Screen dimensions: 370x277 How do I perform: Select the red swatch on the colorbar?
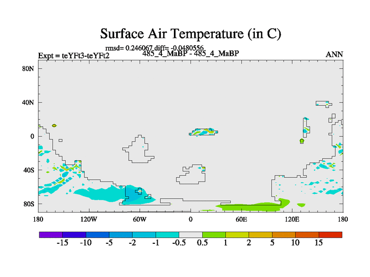[330, 235]
